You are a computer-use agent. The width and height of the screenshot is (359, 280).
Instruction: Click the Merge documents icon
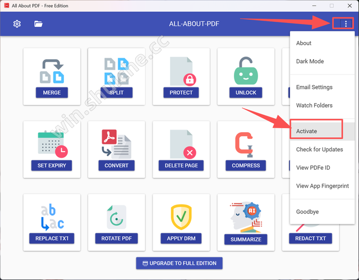click(52, 69)
